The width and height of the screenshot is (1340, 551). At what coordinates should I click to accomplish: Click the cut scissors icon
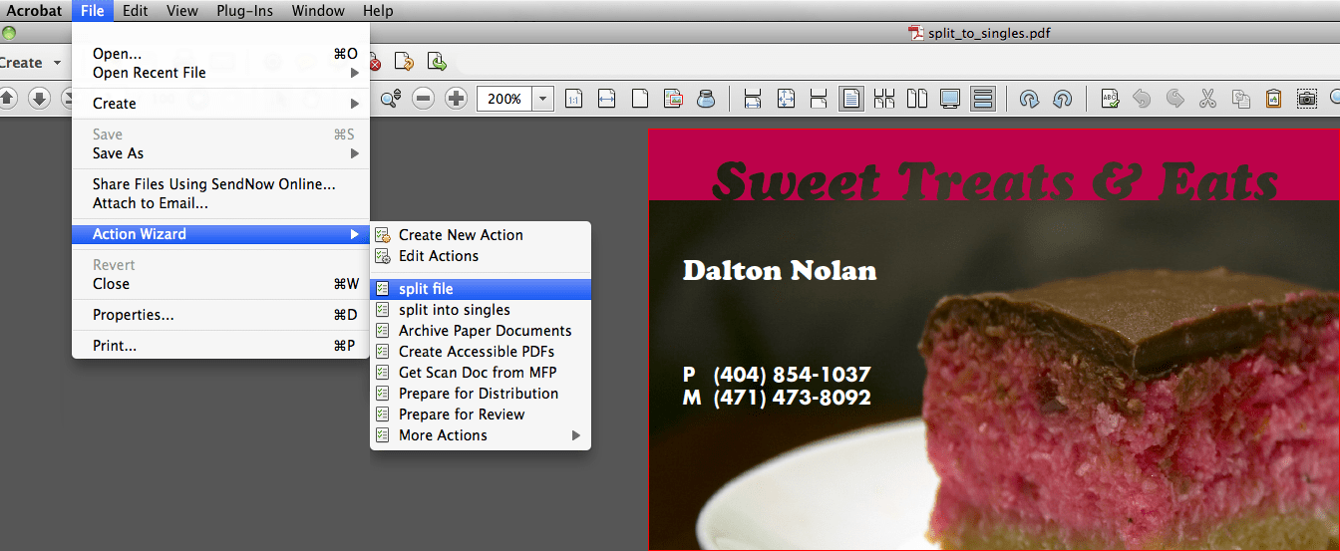tap(1208, 99)
